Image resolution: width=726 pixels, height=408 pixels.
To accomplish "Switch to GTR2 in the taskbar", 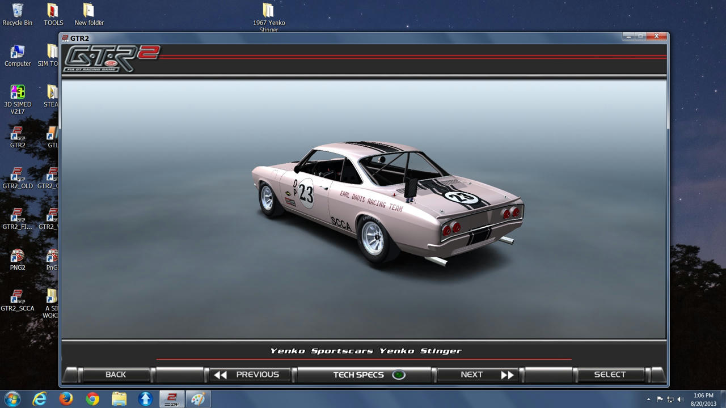I will click(172, 399).
